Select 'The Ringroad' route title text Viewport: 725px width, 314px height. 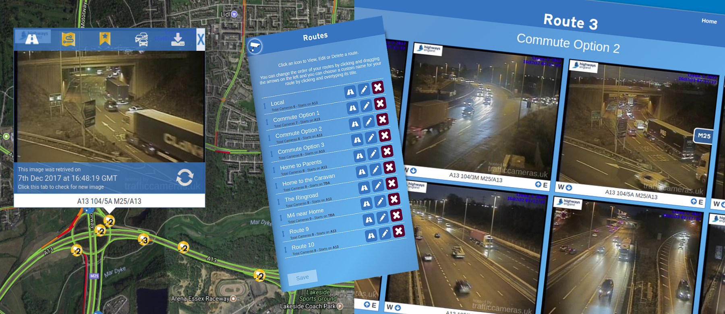301,197
